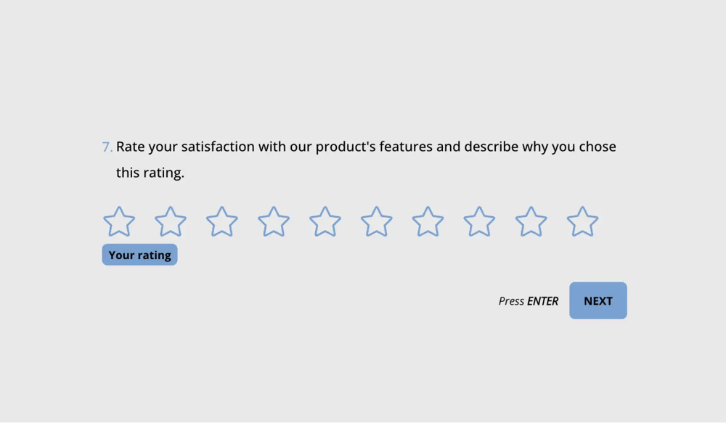726x423 pixels.
Task: Click the "this rating." text line
Action: pos(150,173)
